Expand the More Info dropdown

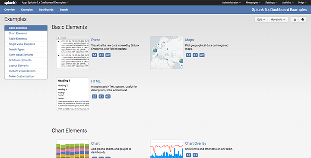click(278, 19)
